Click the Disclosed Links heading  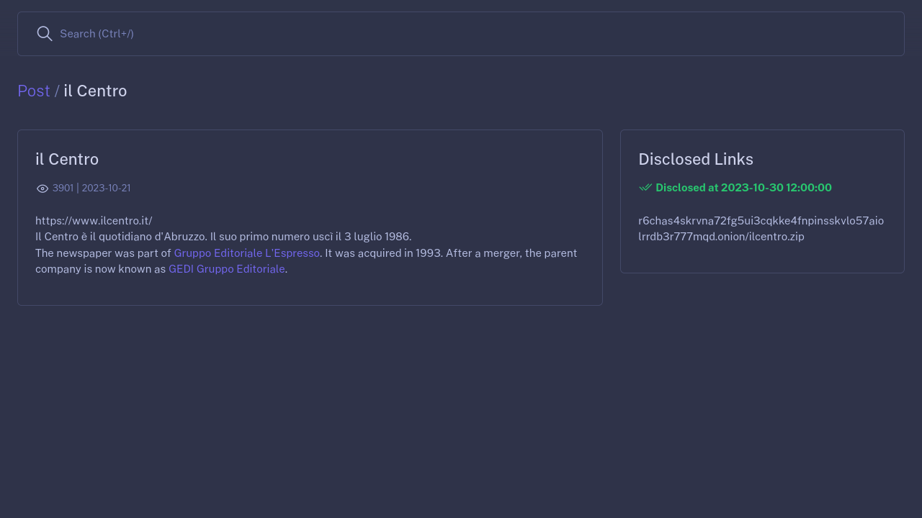(x=696, y=160)
